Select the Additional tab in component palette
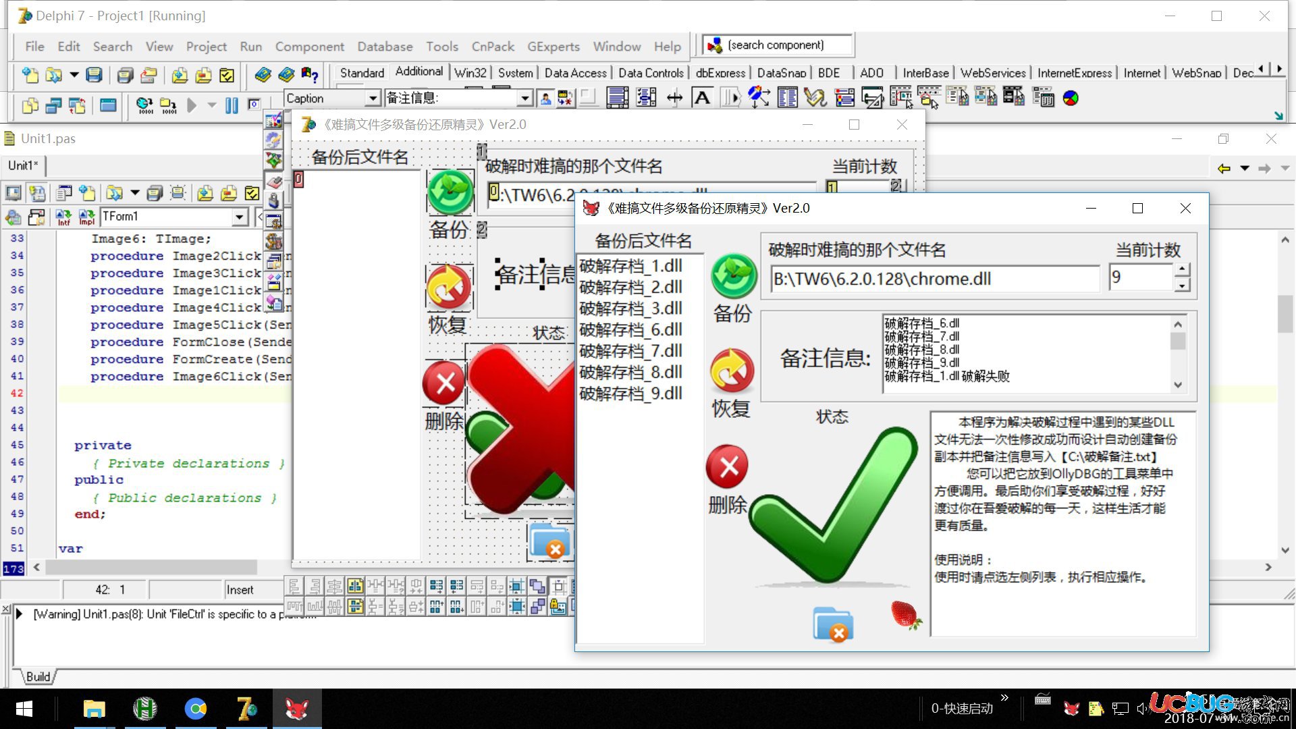 pyautogui.click(x=417, y=72)
